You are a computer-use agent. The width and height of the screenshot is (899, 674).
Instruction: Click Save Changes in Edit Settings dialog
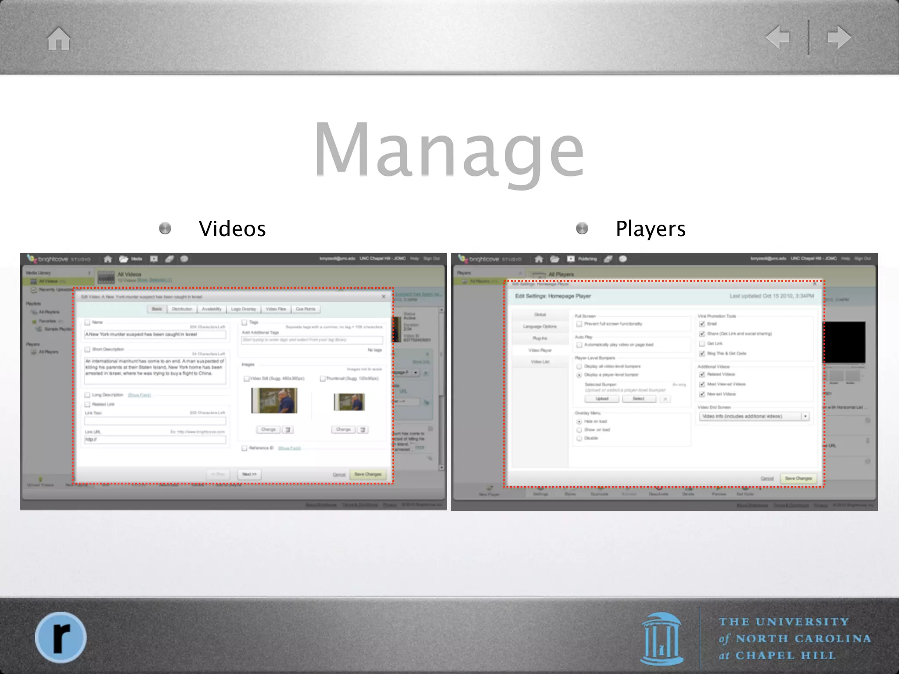click(x=798, y=478)
